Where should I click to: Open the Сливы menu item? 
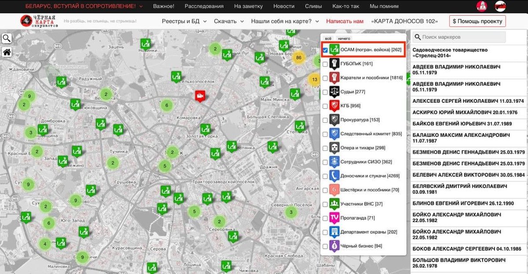314,6
